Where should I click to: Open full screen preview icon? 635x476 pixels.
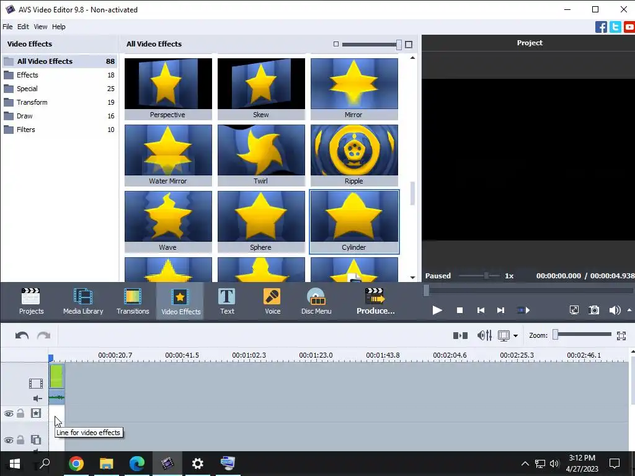tap(574, 311)
